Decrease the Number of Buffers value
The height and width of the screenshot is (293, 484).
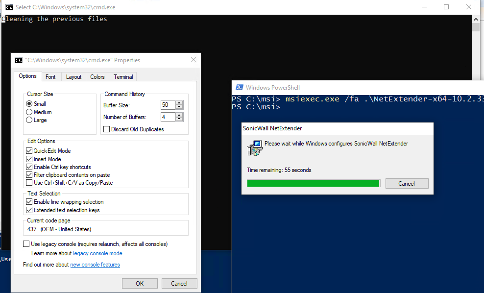tap(179, 120)
